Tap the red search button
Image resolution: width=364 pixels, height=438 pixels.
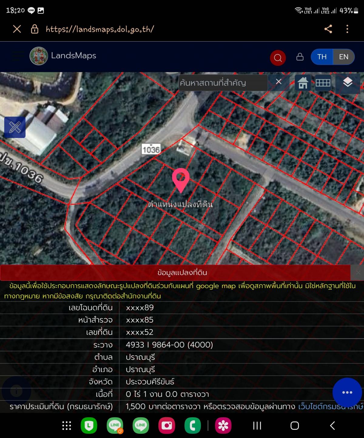pos(278,57)
